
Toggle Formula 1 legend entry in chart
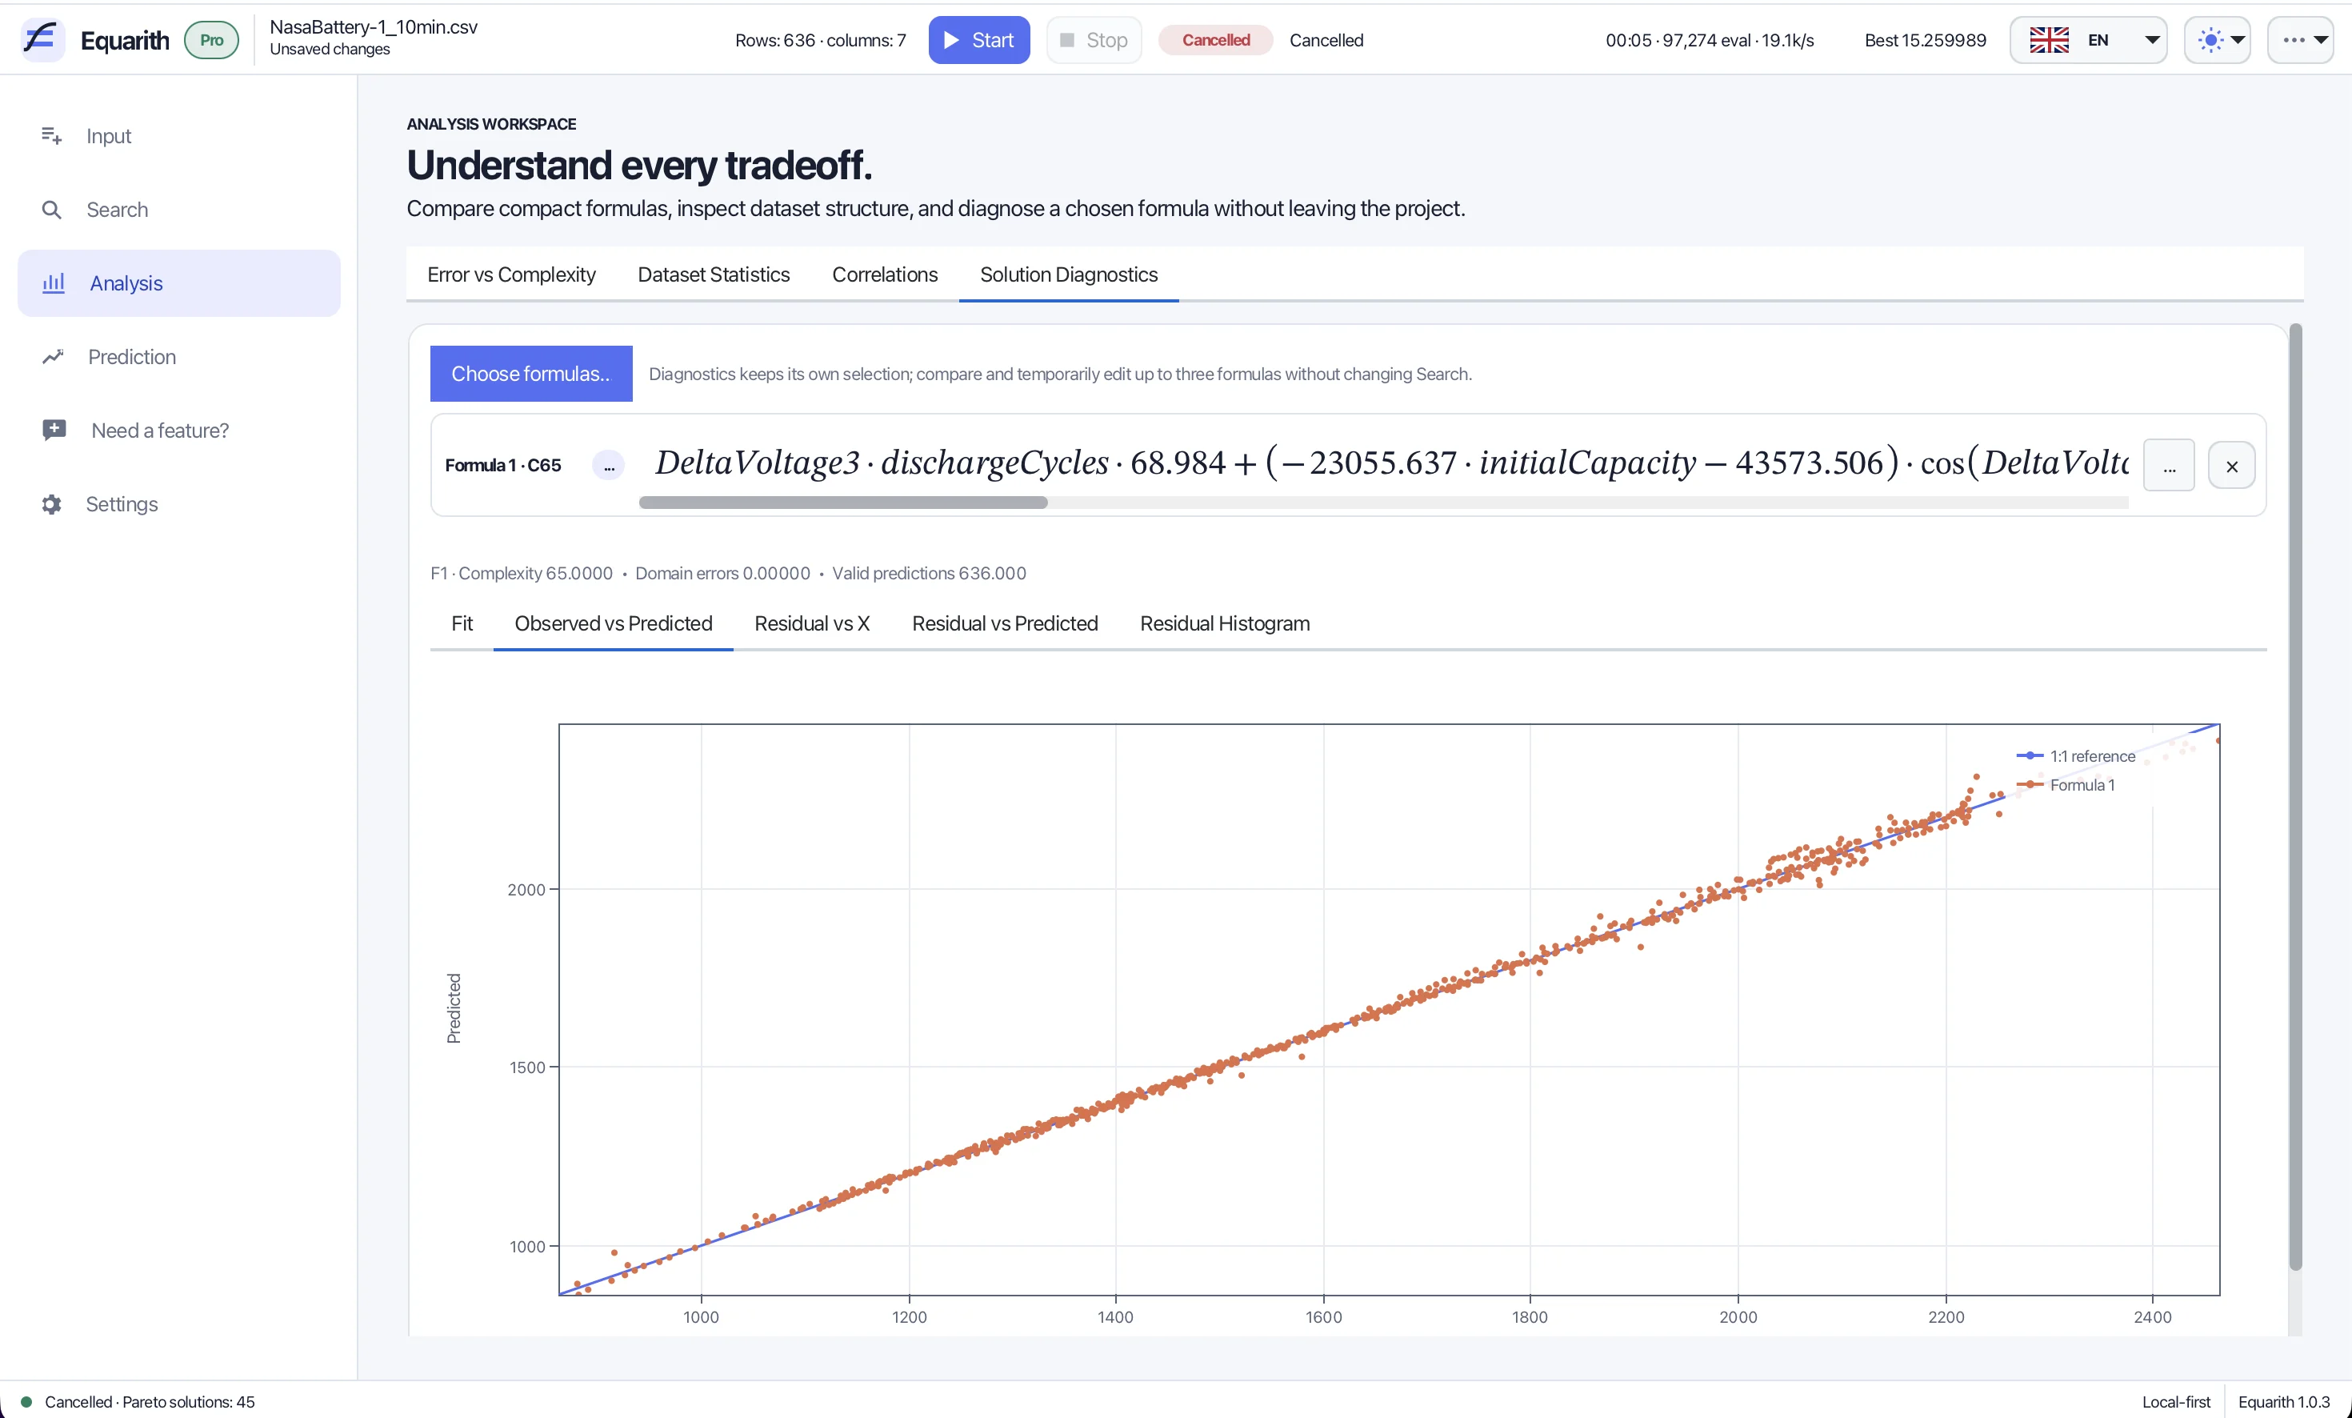[2066, 785]
